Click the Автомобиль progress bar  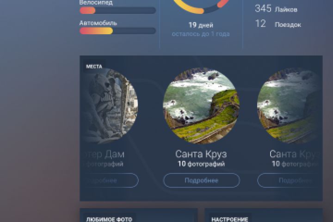point(117,31)
